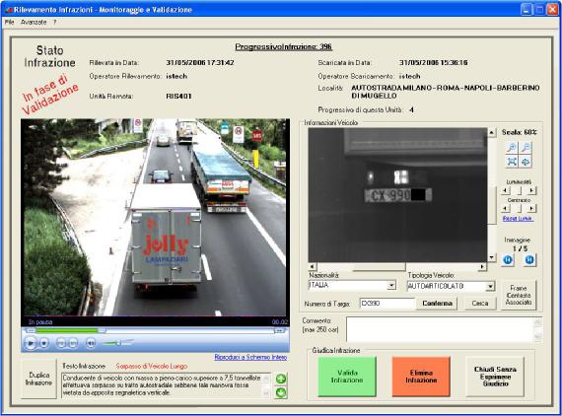Image resolution: width=562 pixels, height=416 pixels.
Task: Expand the Nazionalità dropdown
Action: point(391,286)
